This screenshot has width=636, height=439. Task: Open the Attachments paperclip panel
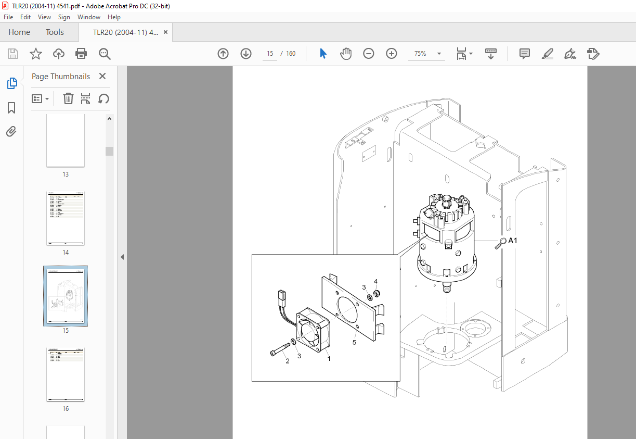pyautogui.click(x=11, y=131)
